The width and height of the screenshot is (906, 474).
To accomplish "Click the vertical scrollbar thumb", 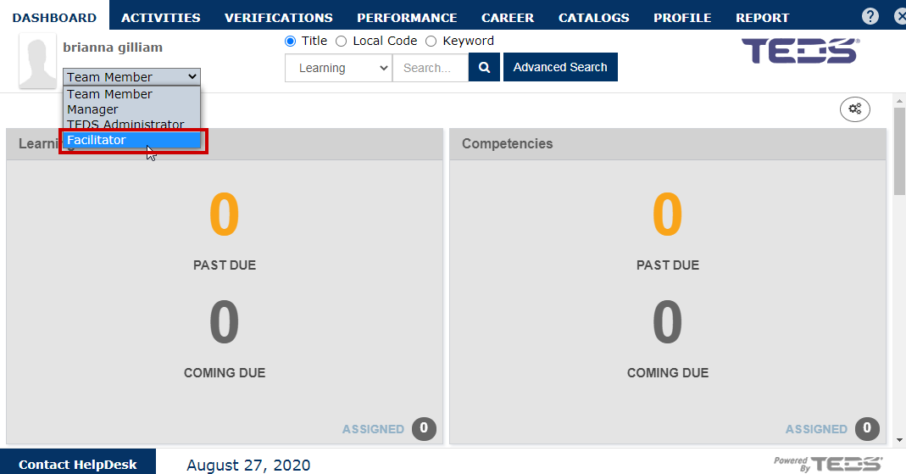I will click(x=899, y=152).
